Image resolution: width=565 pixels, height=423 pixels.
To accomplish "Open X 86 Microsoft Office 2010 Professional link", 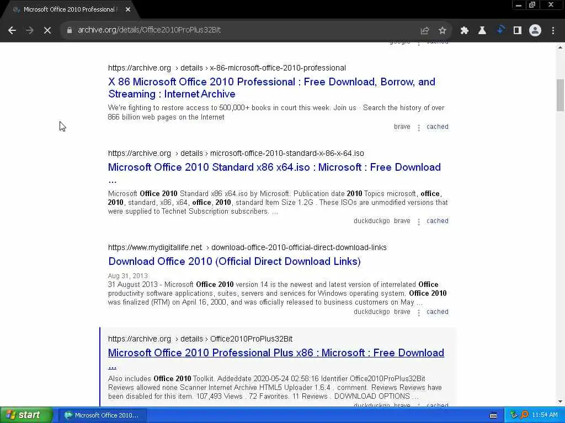I will click(x=271, y=88).
